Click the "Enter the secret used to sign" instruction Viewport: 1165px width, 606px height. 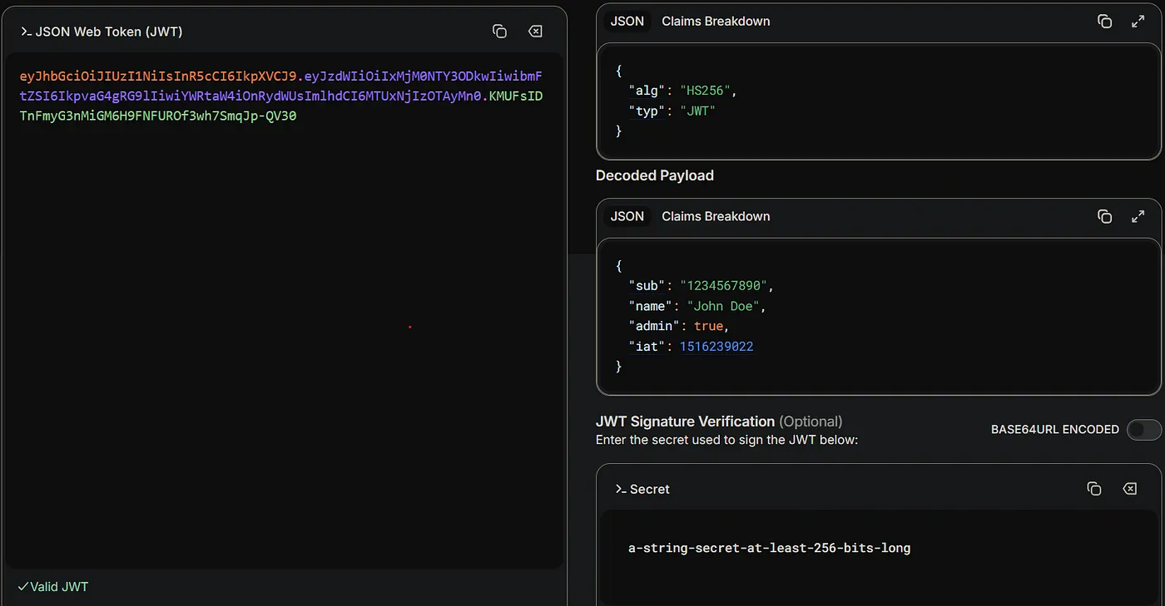(727, 440)
